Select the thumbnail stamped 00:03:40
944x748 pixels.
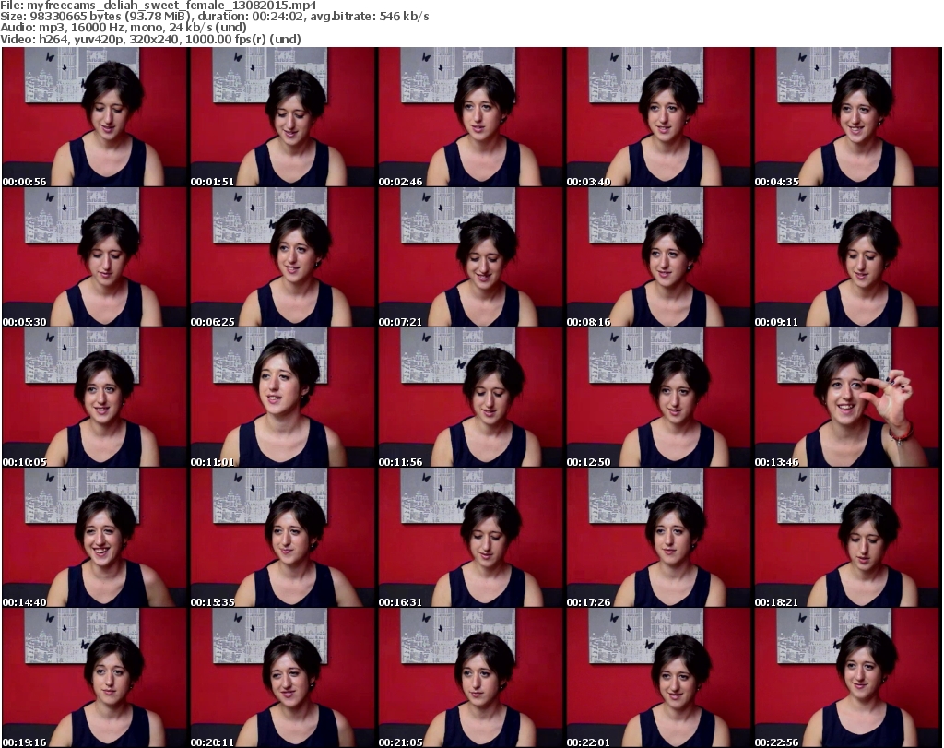pos(658,117)
